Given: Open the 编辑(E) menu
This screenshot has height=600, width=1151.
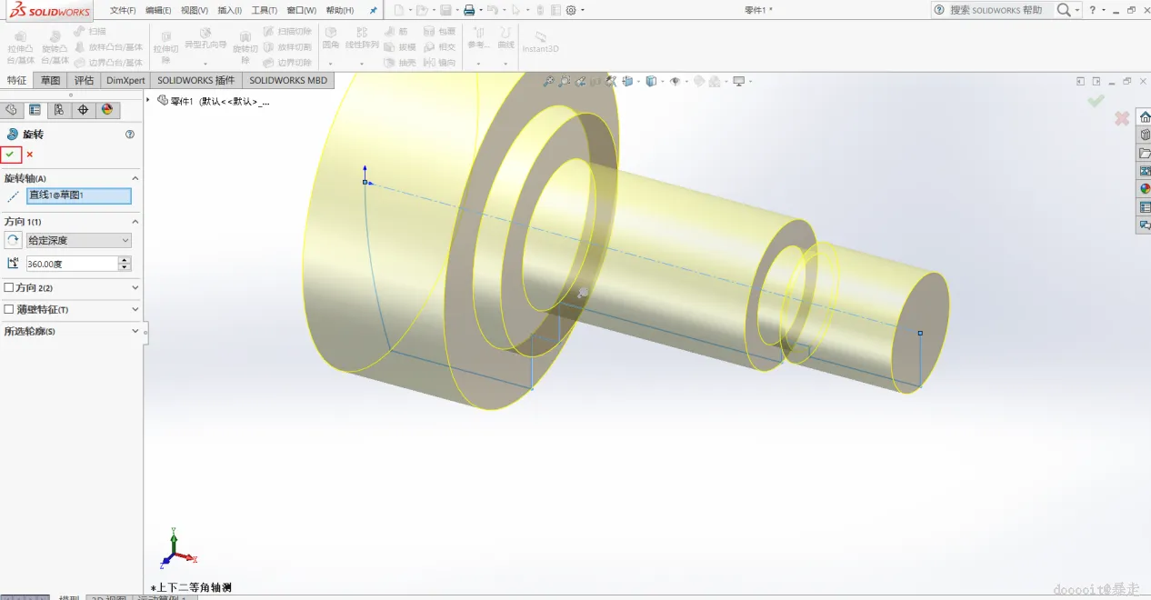Looking at the screenshot, I should point(158,10).
